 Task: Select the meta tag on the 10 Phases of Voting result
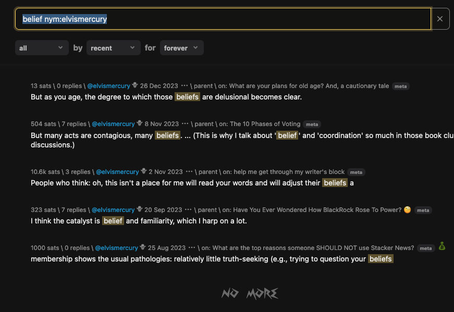coord(312,124)
